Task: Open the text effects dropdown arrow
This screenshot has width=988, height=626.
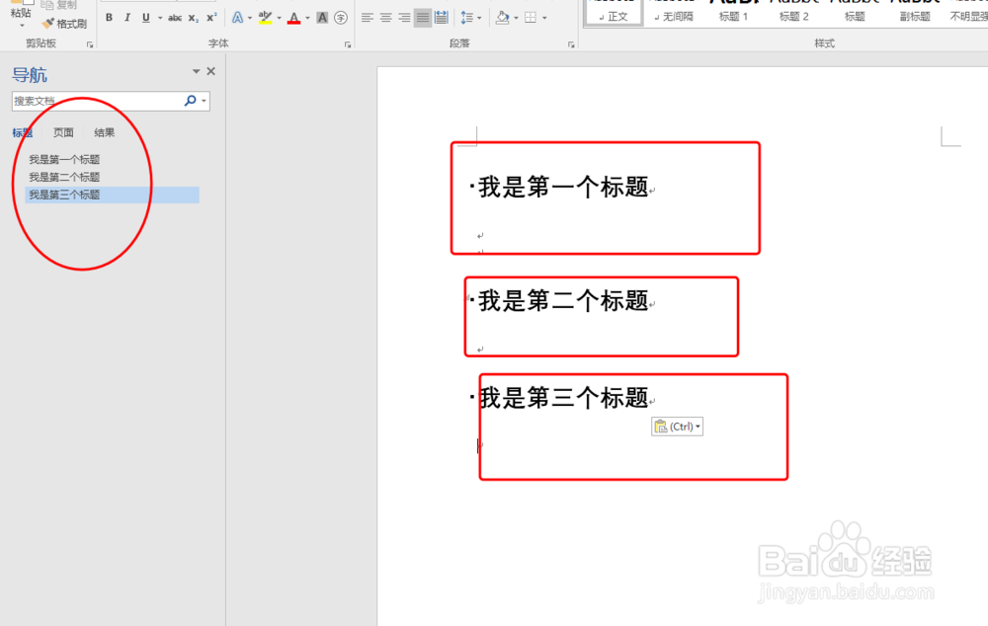Action: pyautogui.click(x=250, y=18)
